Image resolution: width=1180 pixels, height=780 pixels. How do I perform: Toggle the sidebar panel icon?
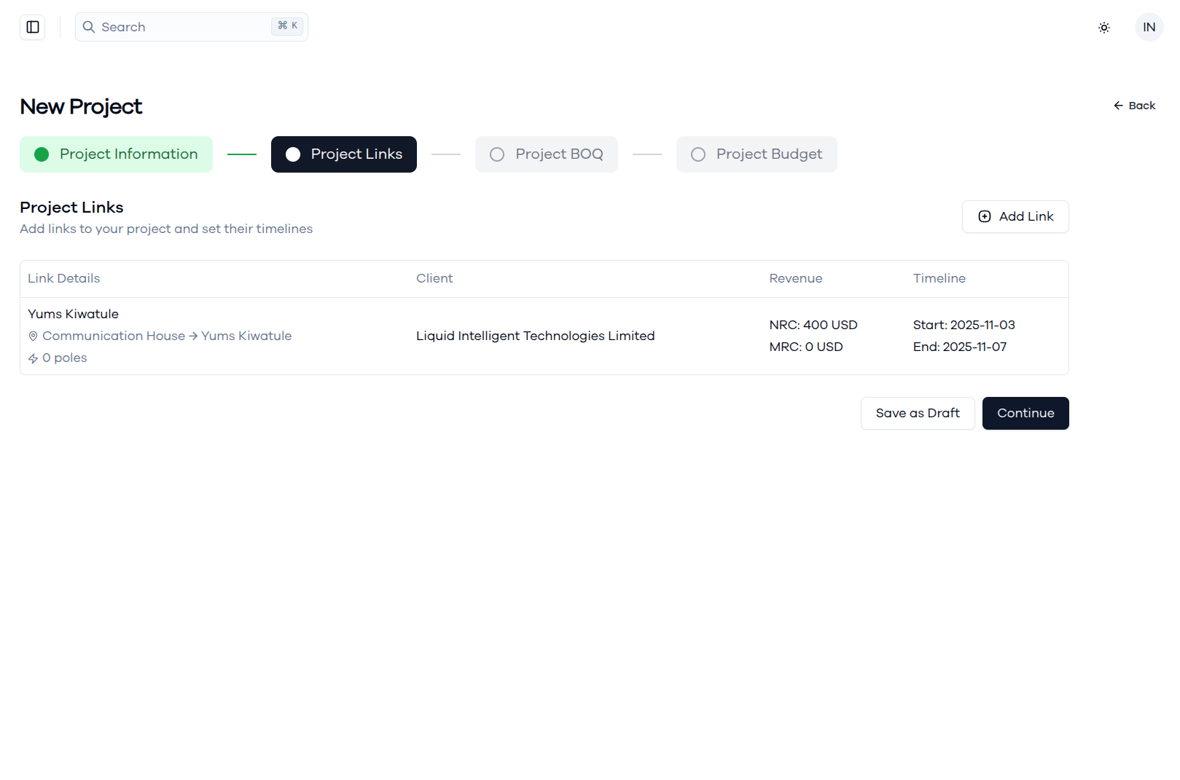[33, 27]
